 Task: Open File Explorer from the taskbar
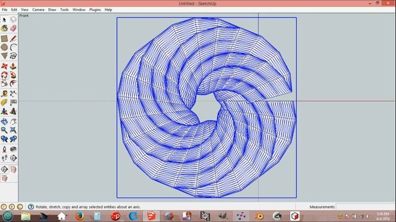(x=25, y=216)
